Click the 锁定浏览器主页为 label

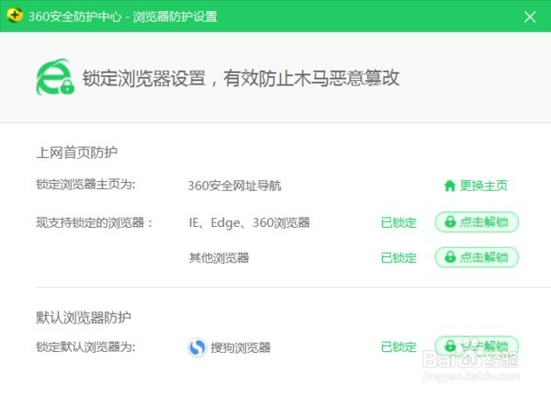(x=85, y=185)
